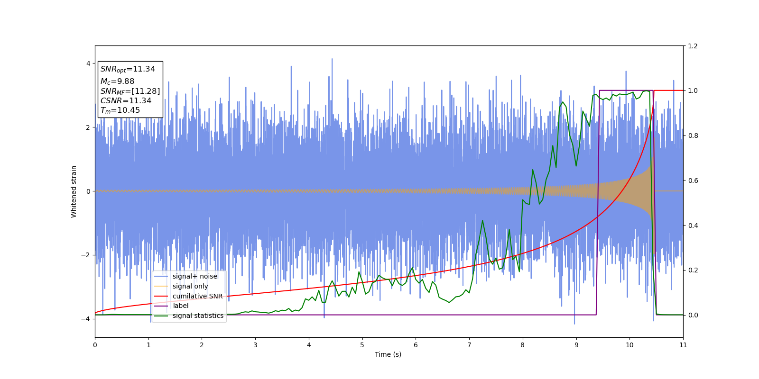
Task: Click the Tm=10.45 annotation text
Action: pos(120,110)
